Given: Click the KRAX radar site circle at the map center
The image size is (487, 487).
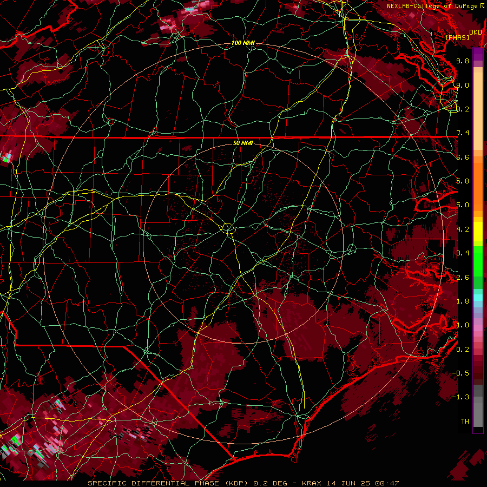Looking at the screenshot, I should 228,228.
